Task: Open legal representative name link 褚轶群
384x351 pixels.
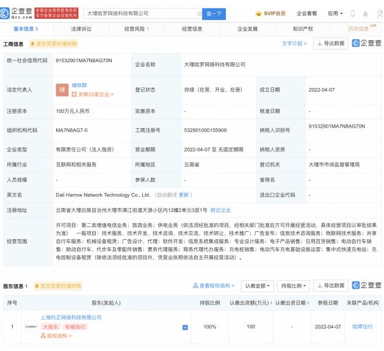Action: [79, 85]
